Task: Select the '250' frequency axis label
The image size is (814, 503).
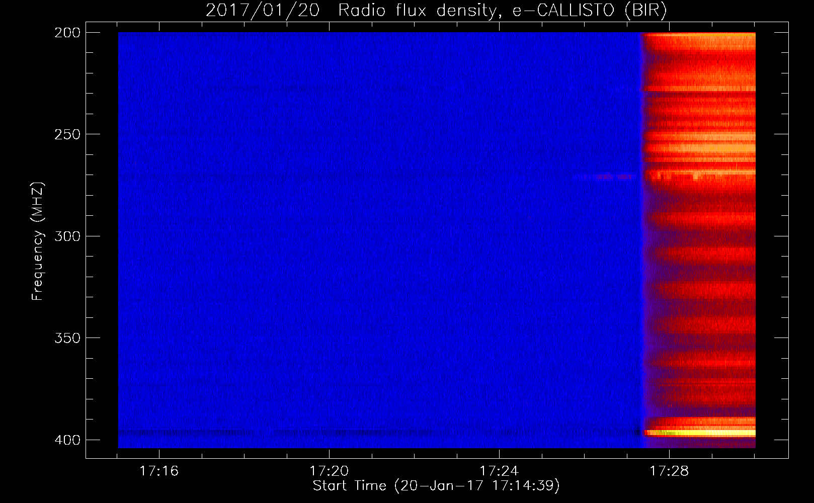Action: pos(67,134)
